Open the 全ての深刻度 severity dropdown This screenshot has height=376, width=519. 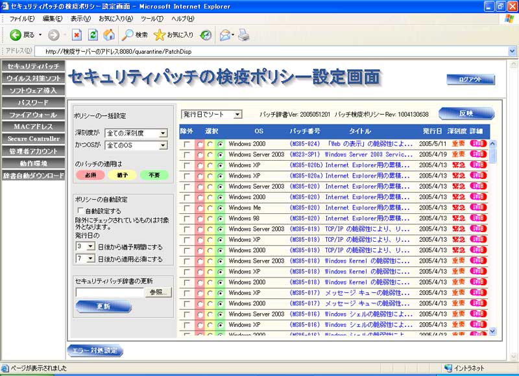point(136,133)
